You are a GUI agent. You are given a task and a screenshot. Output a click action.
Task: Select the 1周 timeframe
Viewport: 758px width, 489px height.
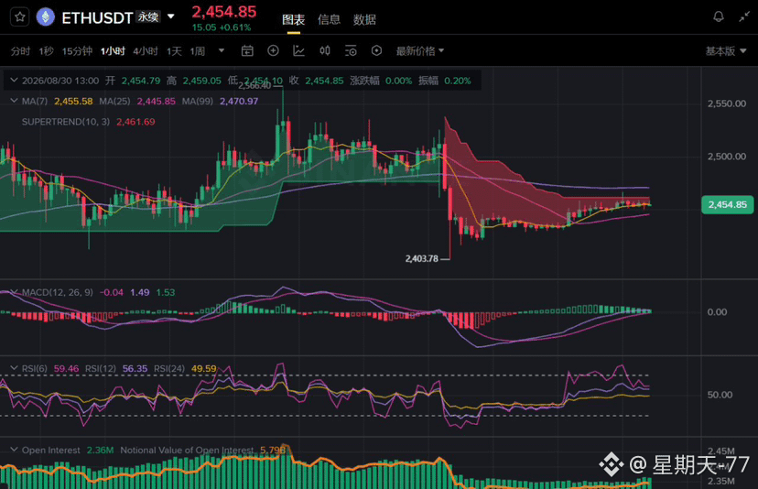pyautogui.click(x=197, y=51)
